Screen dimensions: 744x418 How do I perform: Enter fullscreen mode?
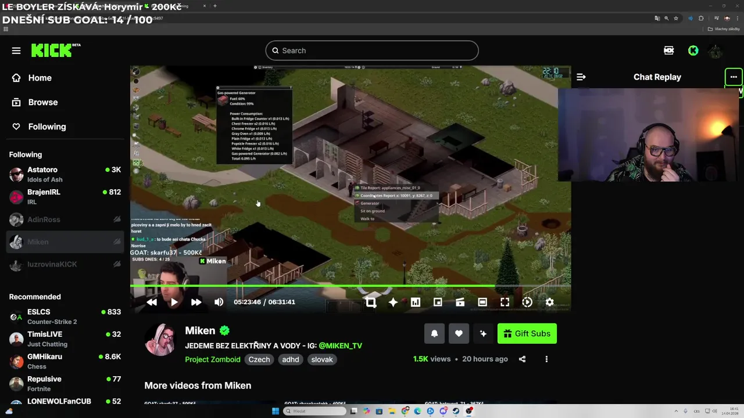(505, 302)
